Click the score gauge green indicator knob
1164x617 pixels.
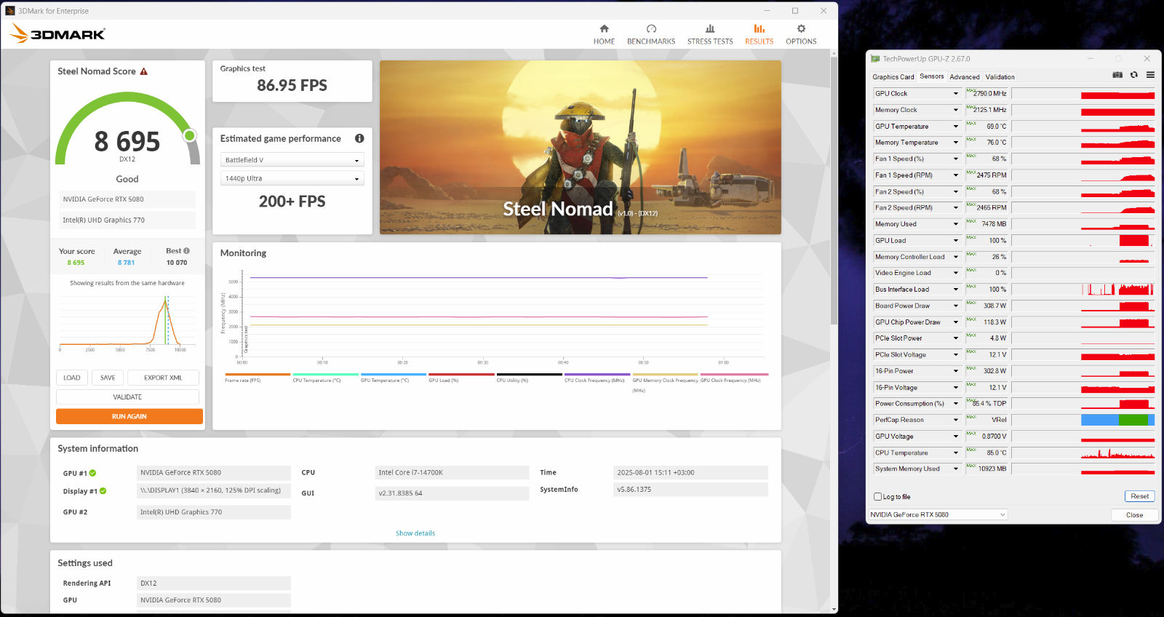coord(190,135)
